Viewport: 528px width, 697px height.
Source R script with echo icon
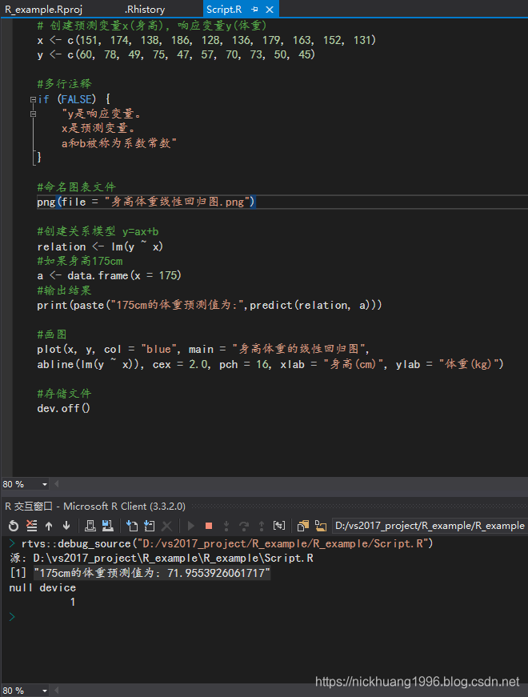point(150,526)
